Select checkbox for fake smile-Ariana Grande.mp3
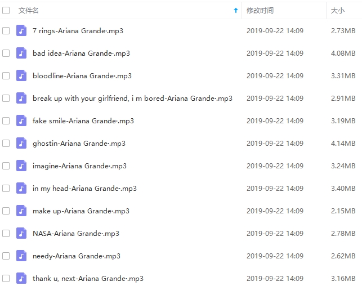362x286 pixels. coord(6,120)
